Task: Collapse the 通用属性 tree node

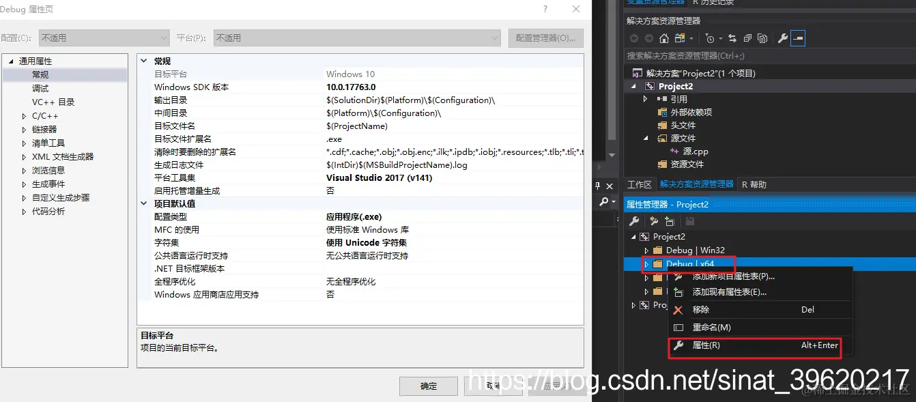Action: pyautogui.click(x=11, y=61)
